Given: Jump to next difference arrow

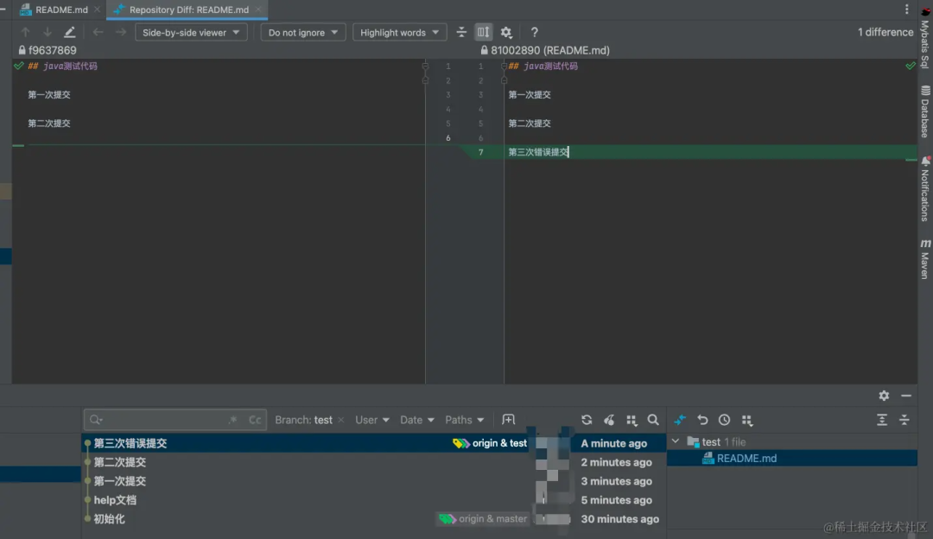Looking at the screenshot, I should tap(47, 32).
